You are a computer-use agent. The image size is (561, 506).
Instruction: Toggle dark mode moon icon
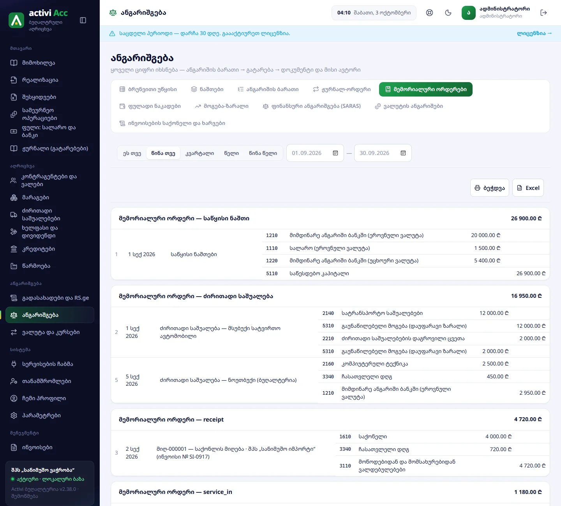click(x=448, y=12)
